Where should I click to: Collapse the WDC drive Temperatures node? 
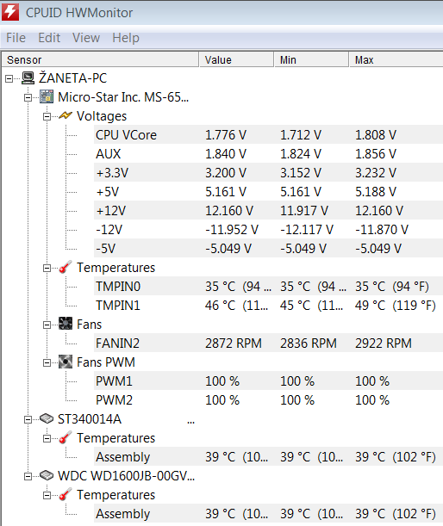(x=47, y=496)
